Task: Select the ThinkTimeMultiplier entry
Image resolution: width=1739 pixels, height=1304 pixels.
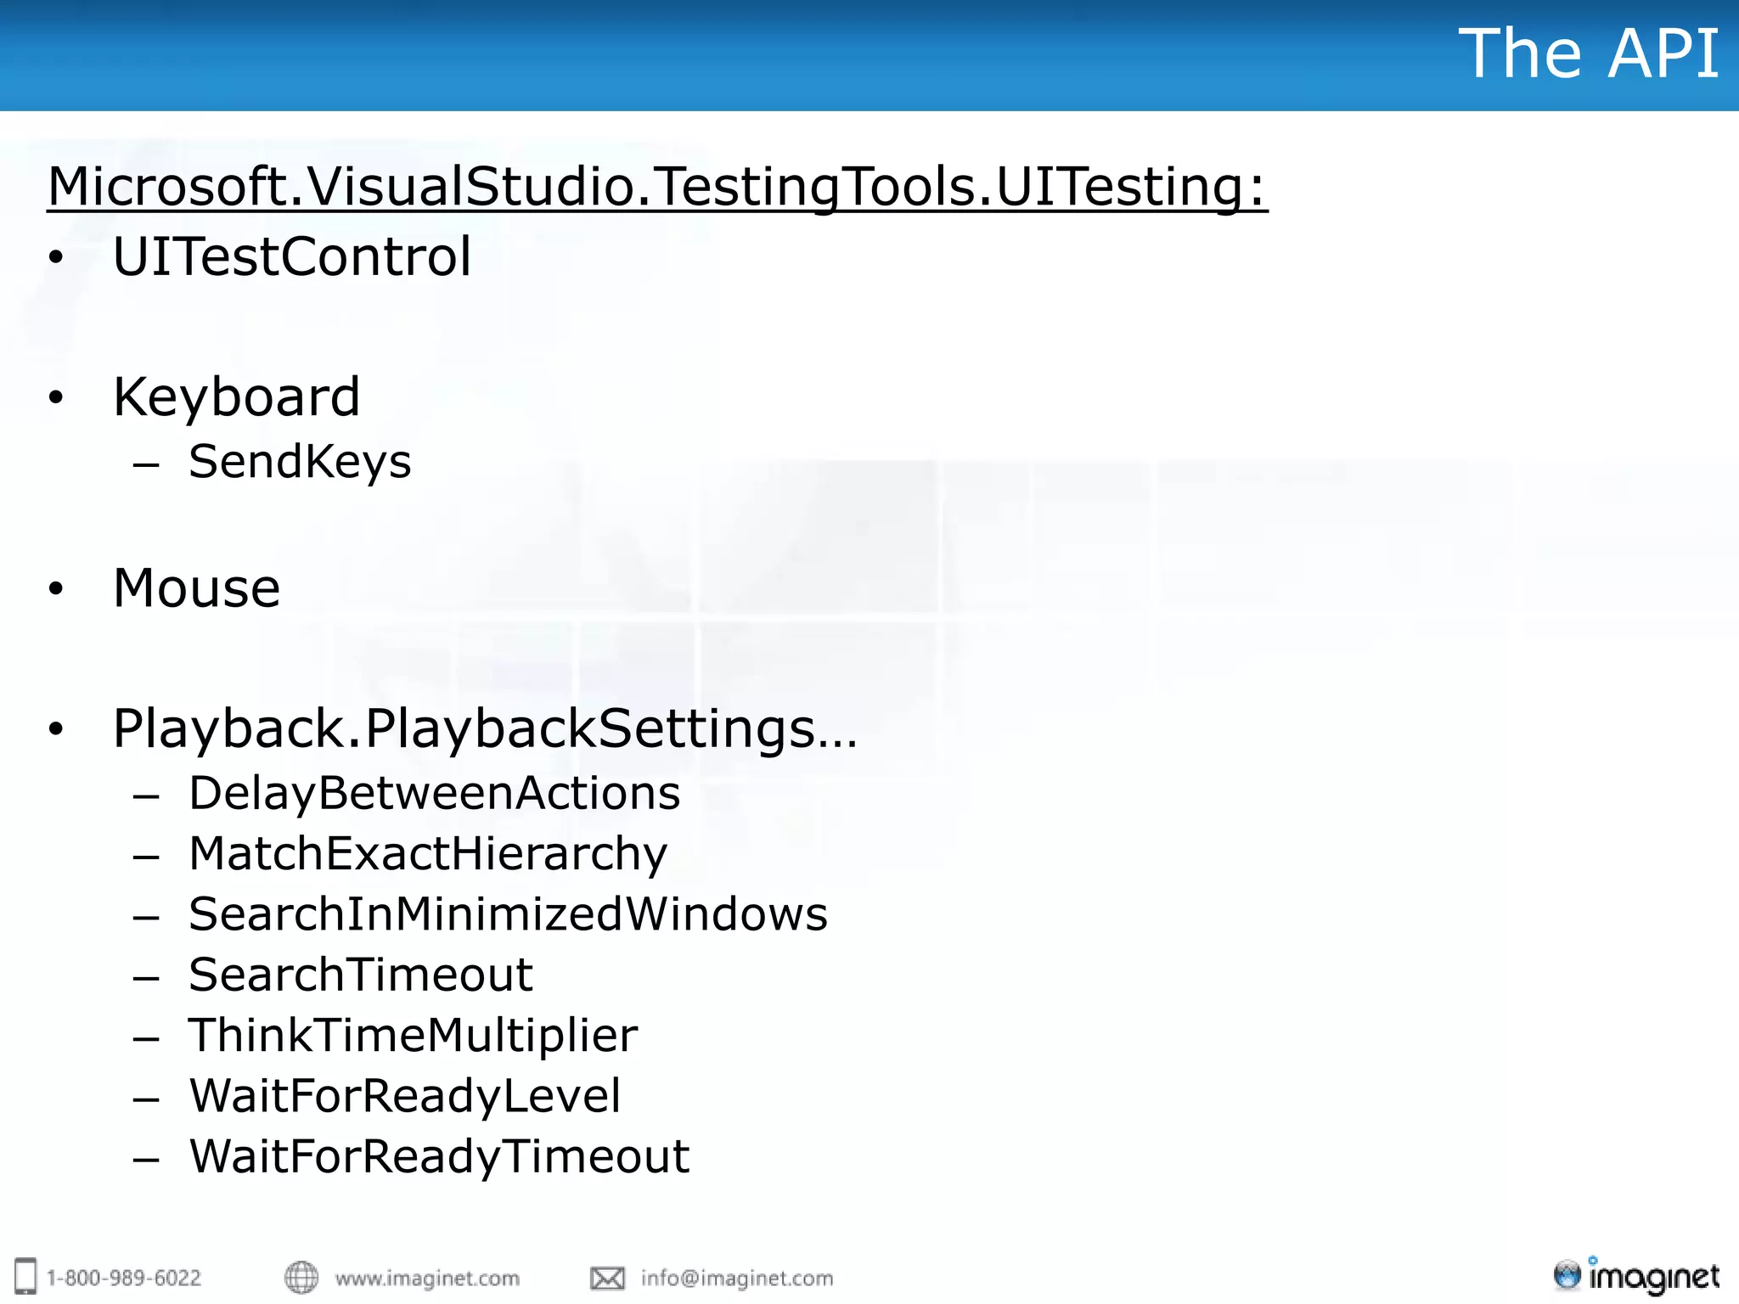Action: click(413, 1036)
